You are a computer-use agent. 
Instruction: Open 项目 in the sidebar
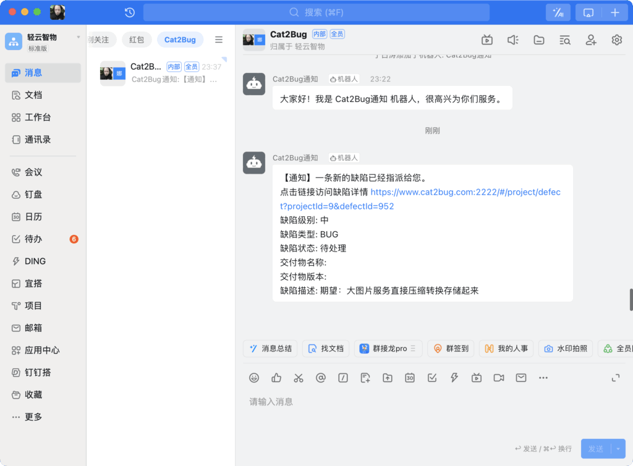point(43,305)
